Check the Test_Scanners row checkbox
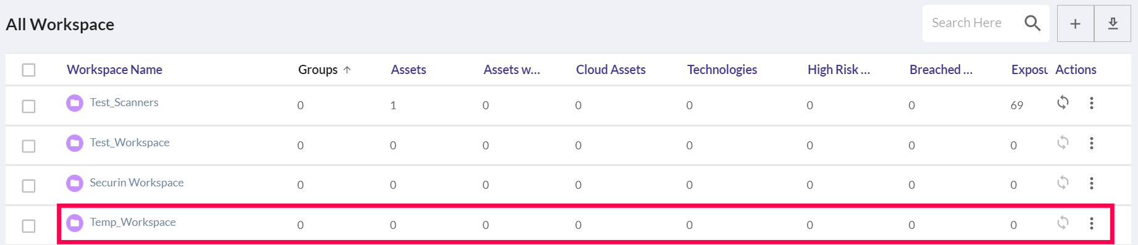 click(x=28, y=106)
